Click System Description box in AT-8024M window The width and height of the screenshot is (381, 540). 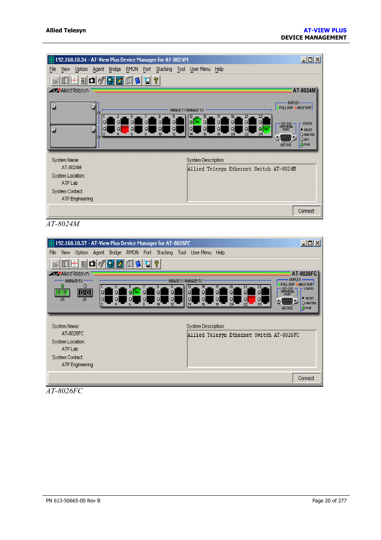pyautogui.click(x=252, y=183)
